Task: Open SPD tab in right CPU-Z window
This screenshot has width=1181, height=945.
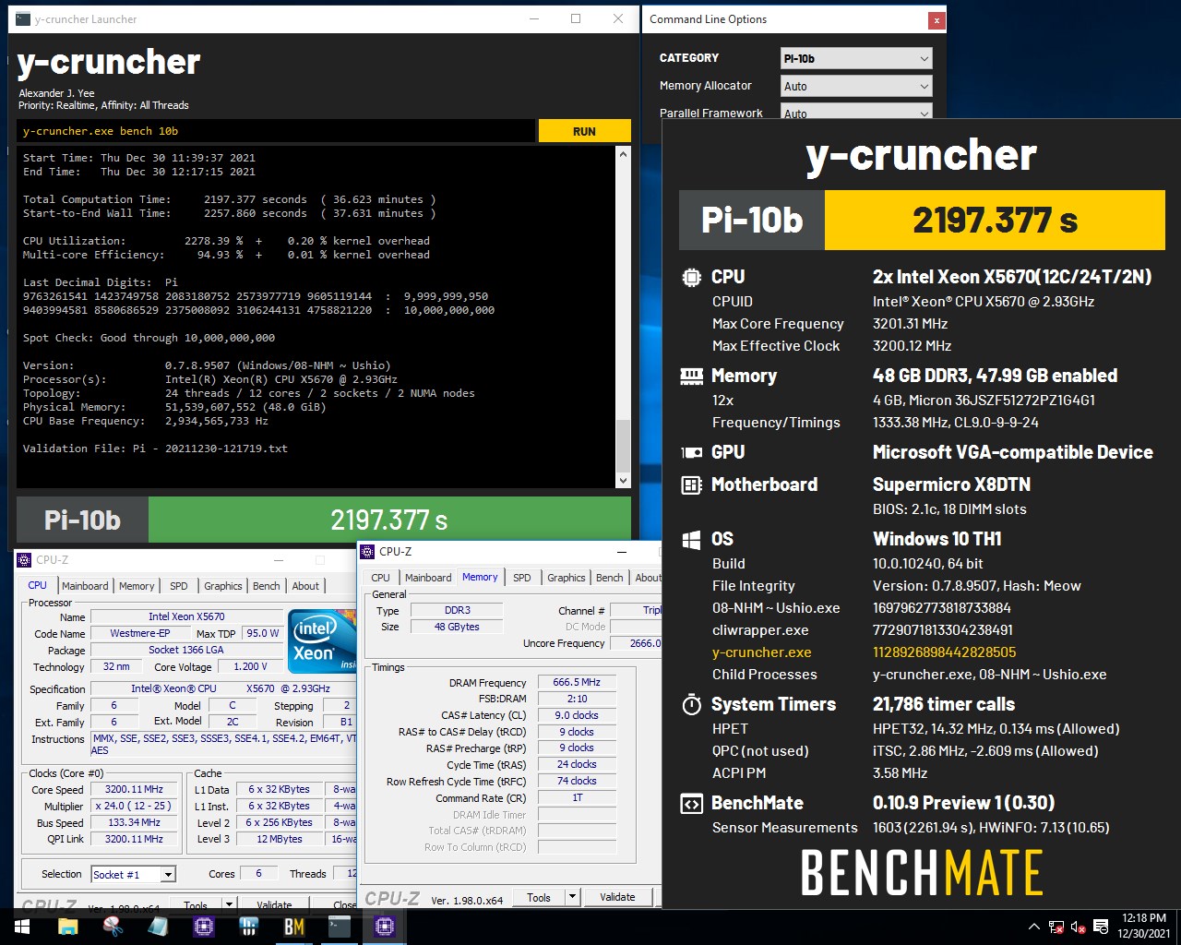Action: 522,578
